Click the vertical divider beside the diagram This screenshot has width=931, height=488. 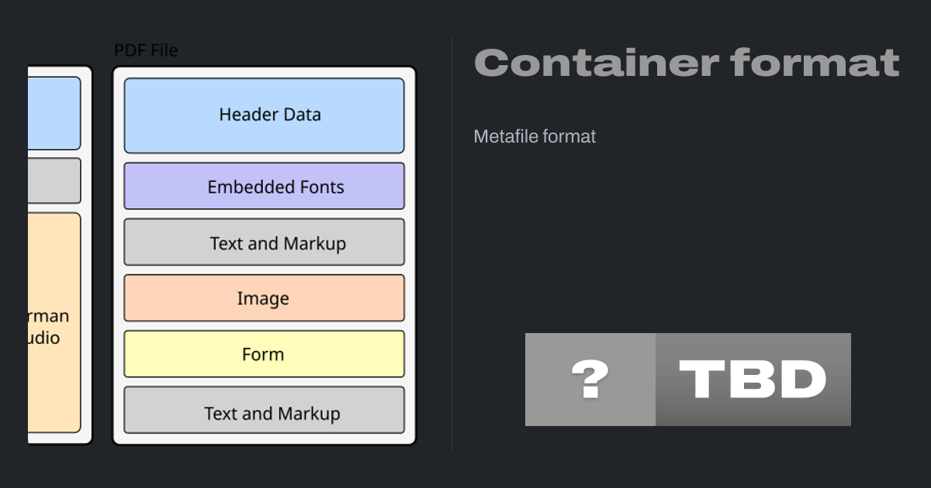[452, 244]
